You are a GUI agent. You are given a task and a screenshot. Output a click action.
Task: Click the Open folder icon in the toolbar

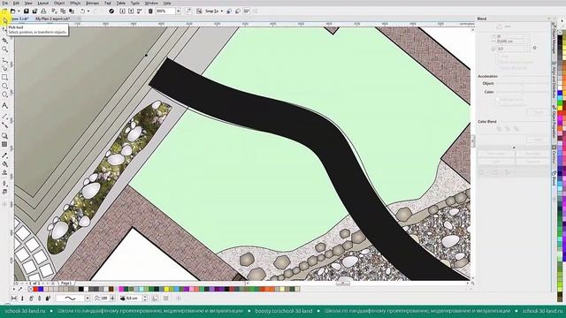tap(13, 11)
